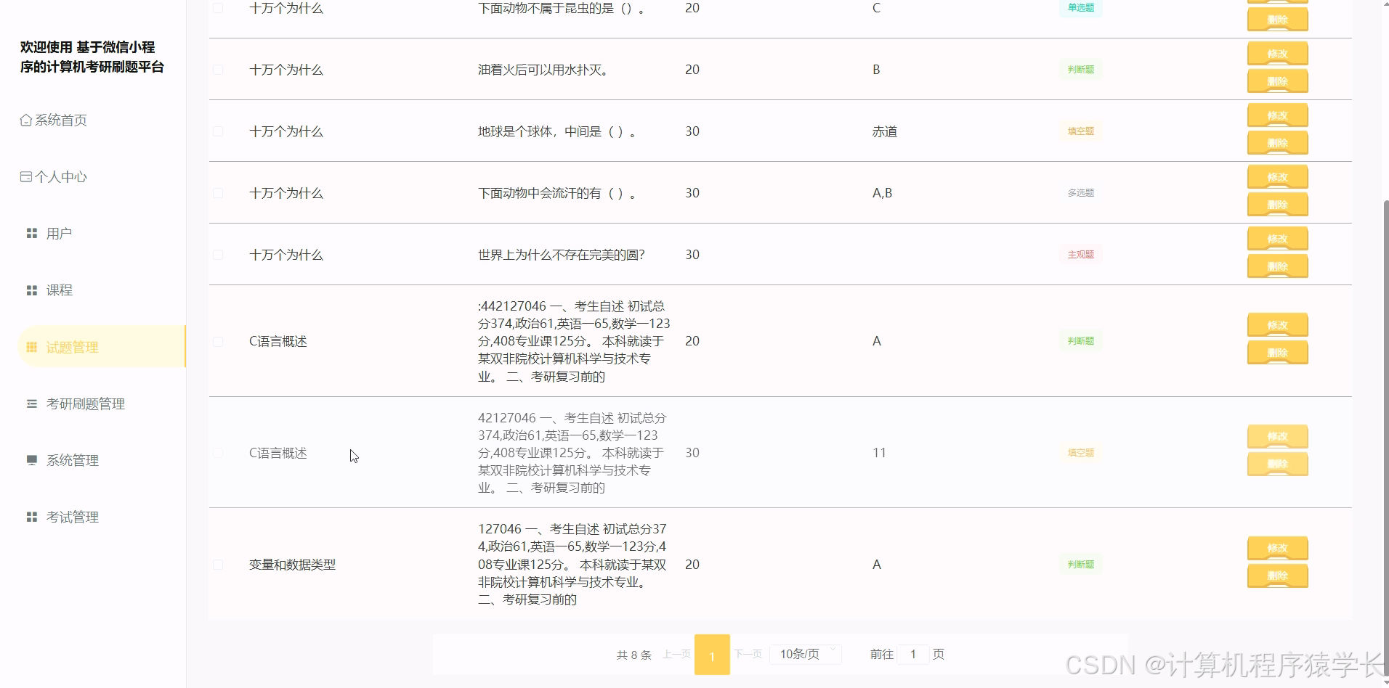Click the monitor icon beside 系统管理
Image resolution: width=1389 pixels, height=688 pixels.
[x=32, y=461]
